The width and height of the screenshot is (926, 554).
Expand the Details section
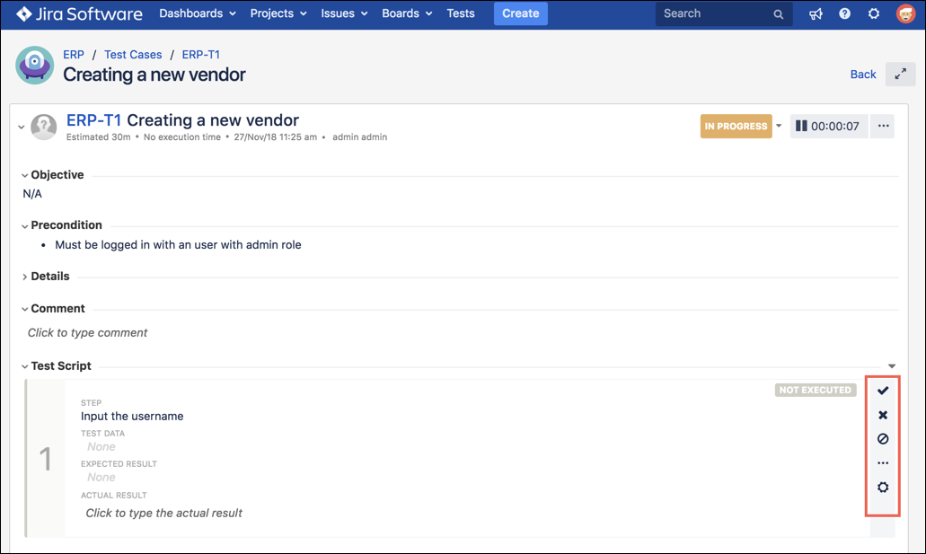pyautogui.click(x=25, y=276)
